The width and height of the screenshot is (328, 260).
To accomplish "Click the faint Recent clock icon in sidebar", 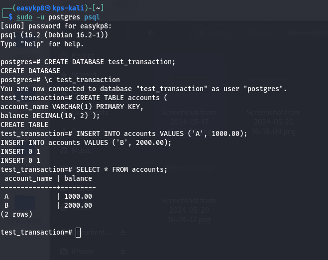I will pos(64,56).
